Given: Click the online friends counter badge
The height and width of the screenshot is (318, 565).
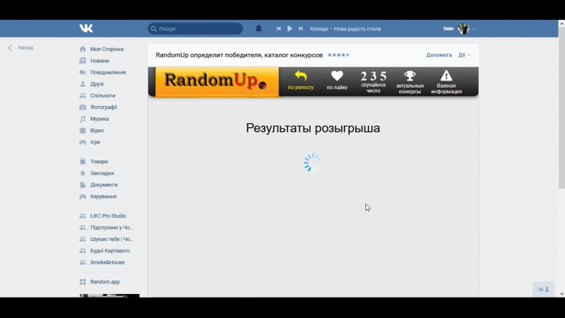Looking at the screenshot, I should pyautogui.click(x=544, y=289).
